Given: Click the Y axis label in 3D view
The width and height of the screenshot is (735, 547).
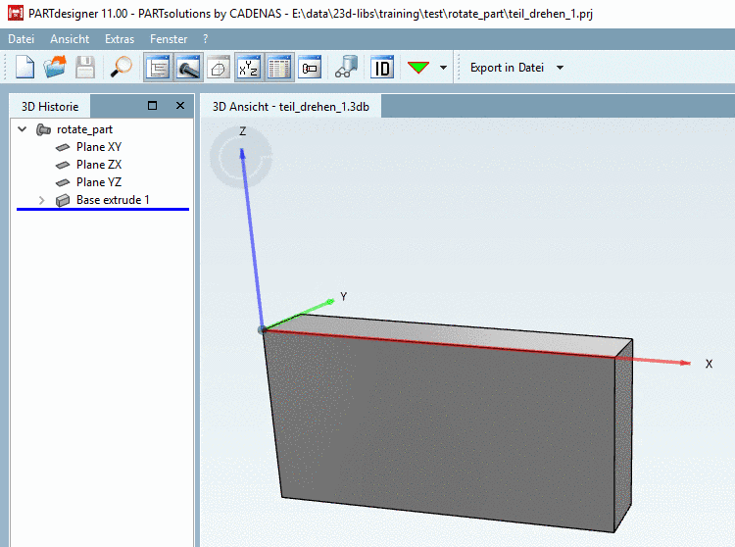Looking at the screenshot, I should click(x=344, y=296).
